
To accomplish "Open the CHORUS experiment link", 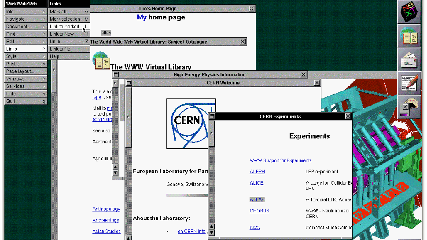I will [x=259, y=211].
